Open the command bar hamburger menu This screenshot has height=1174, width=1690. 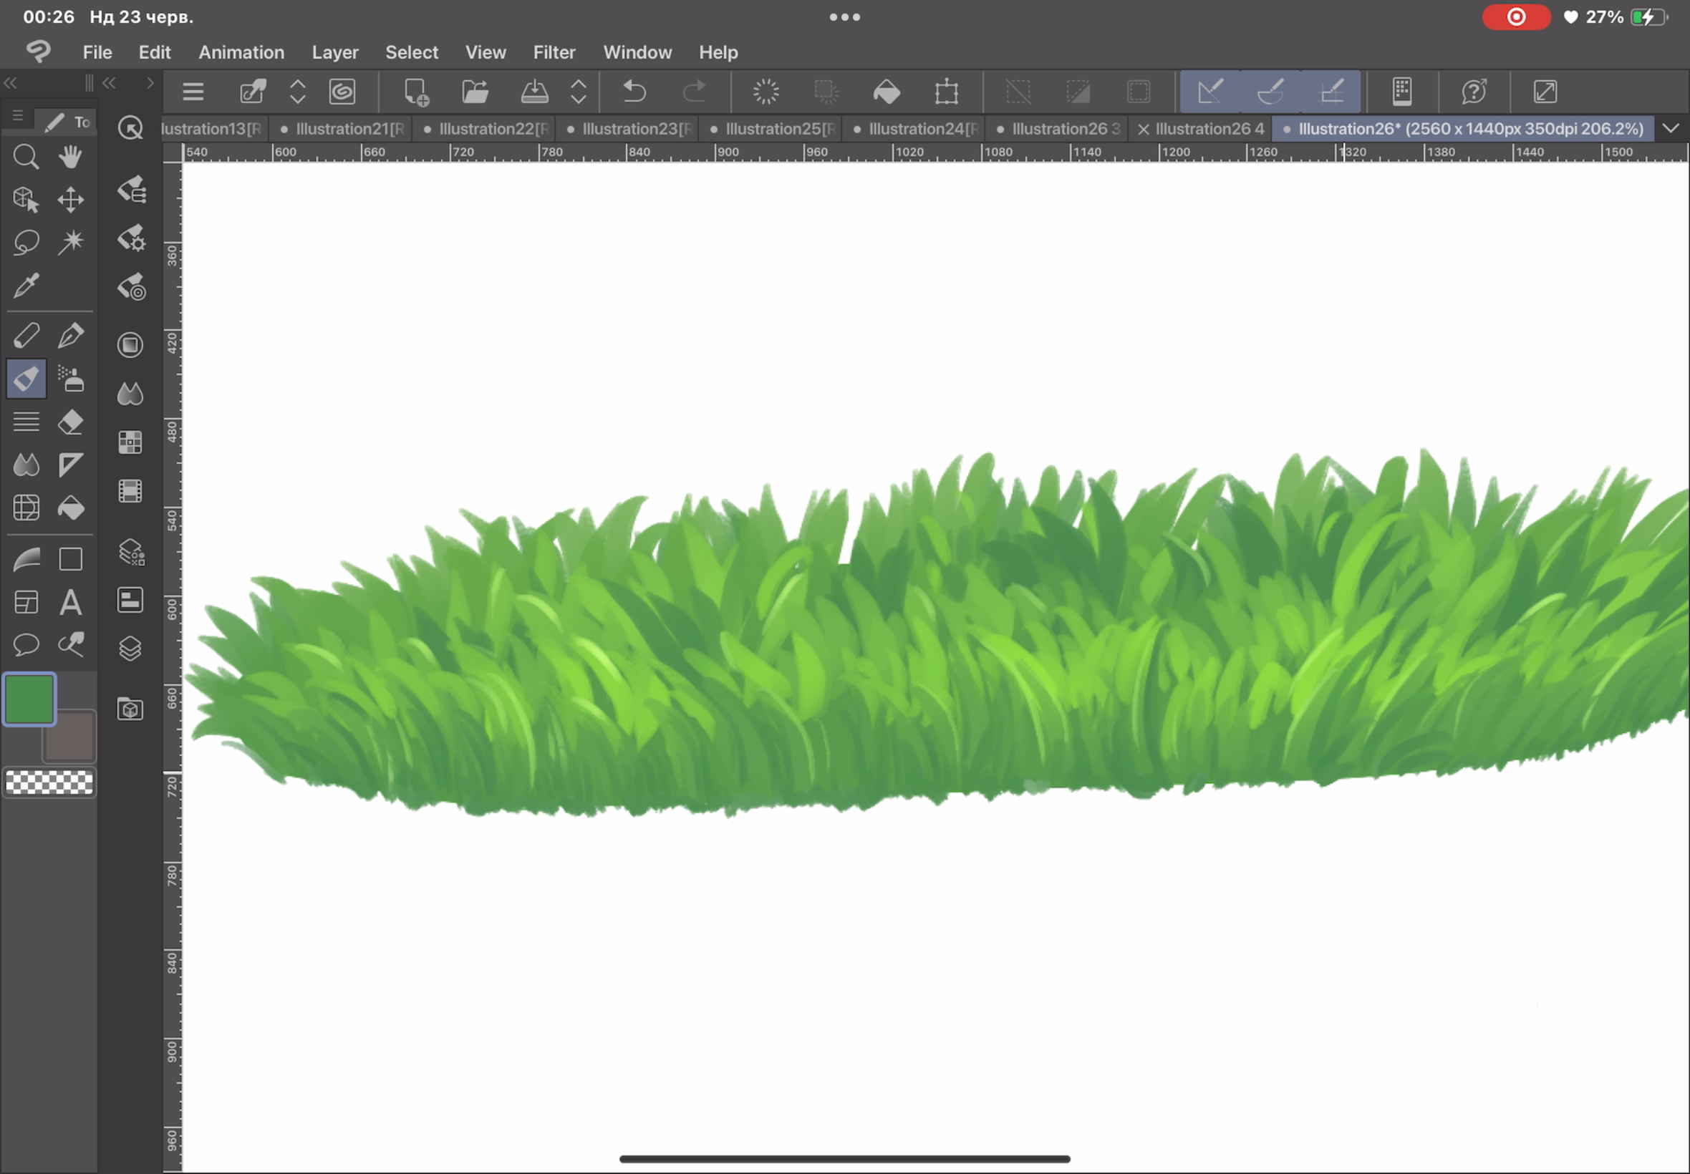click(193, 92)
